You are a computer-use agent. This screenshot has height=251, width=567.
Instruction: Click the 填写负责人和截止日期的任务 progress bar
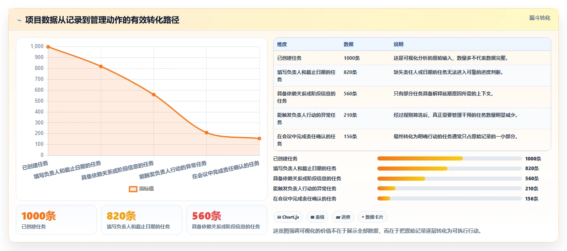(449, 169)
